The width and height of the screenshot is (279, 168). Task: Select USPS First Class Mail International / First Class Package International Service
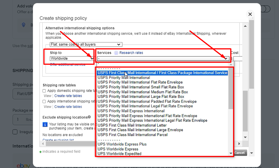[x=162, y=73]
